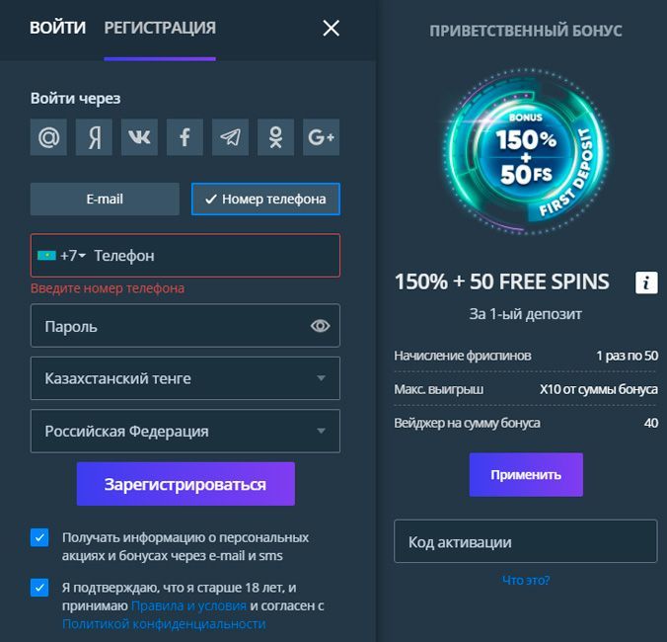This screenshot has height=642, width=667.
Task: Uncheck receiving promo info via e-mail and sms
Action: tap(39, 537)
